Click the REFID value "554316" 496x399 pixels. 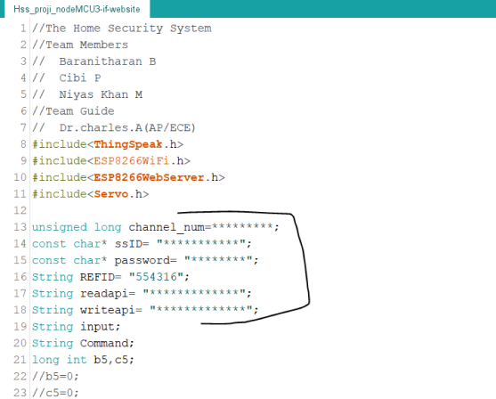click(x=156, y=277)
